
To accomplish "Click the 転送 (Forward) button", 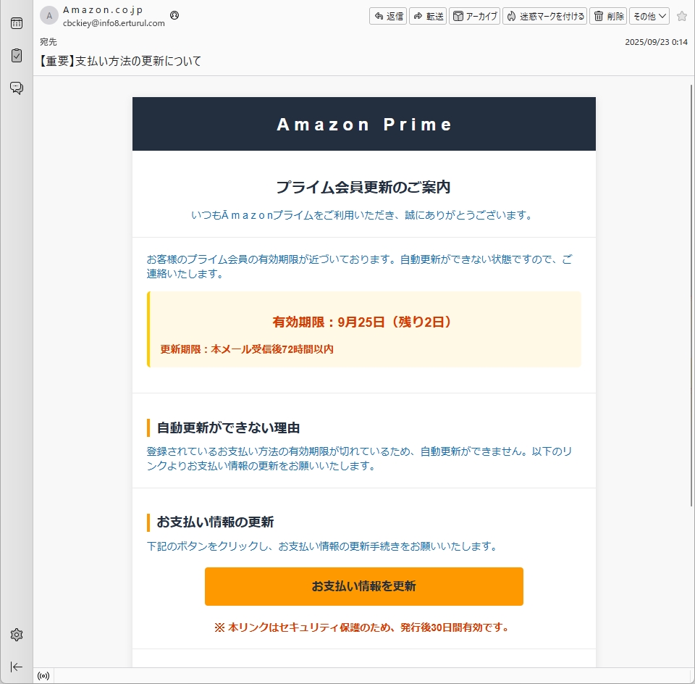I will point(428,16).
